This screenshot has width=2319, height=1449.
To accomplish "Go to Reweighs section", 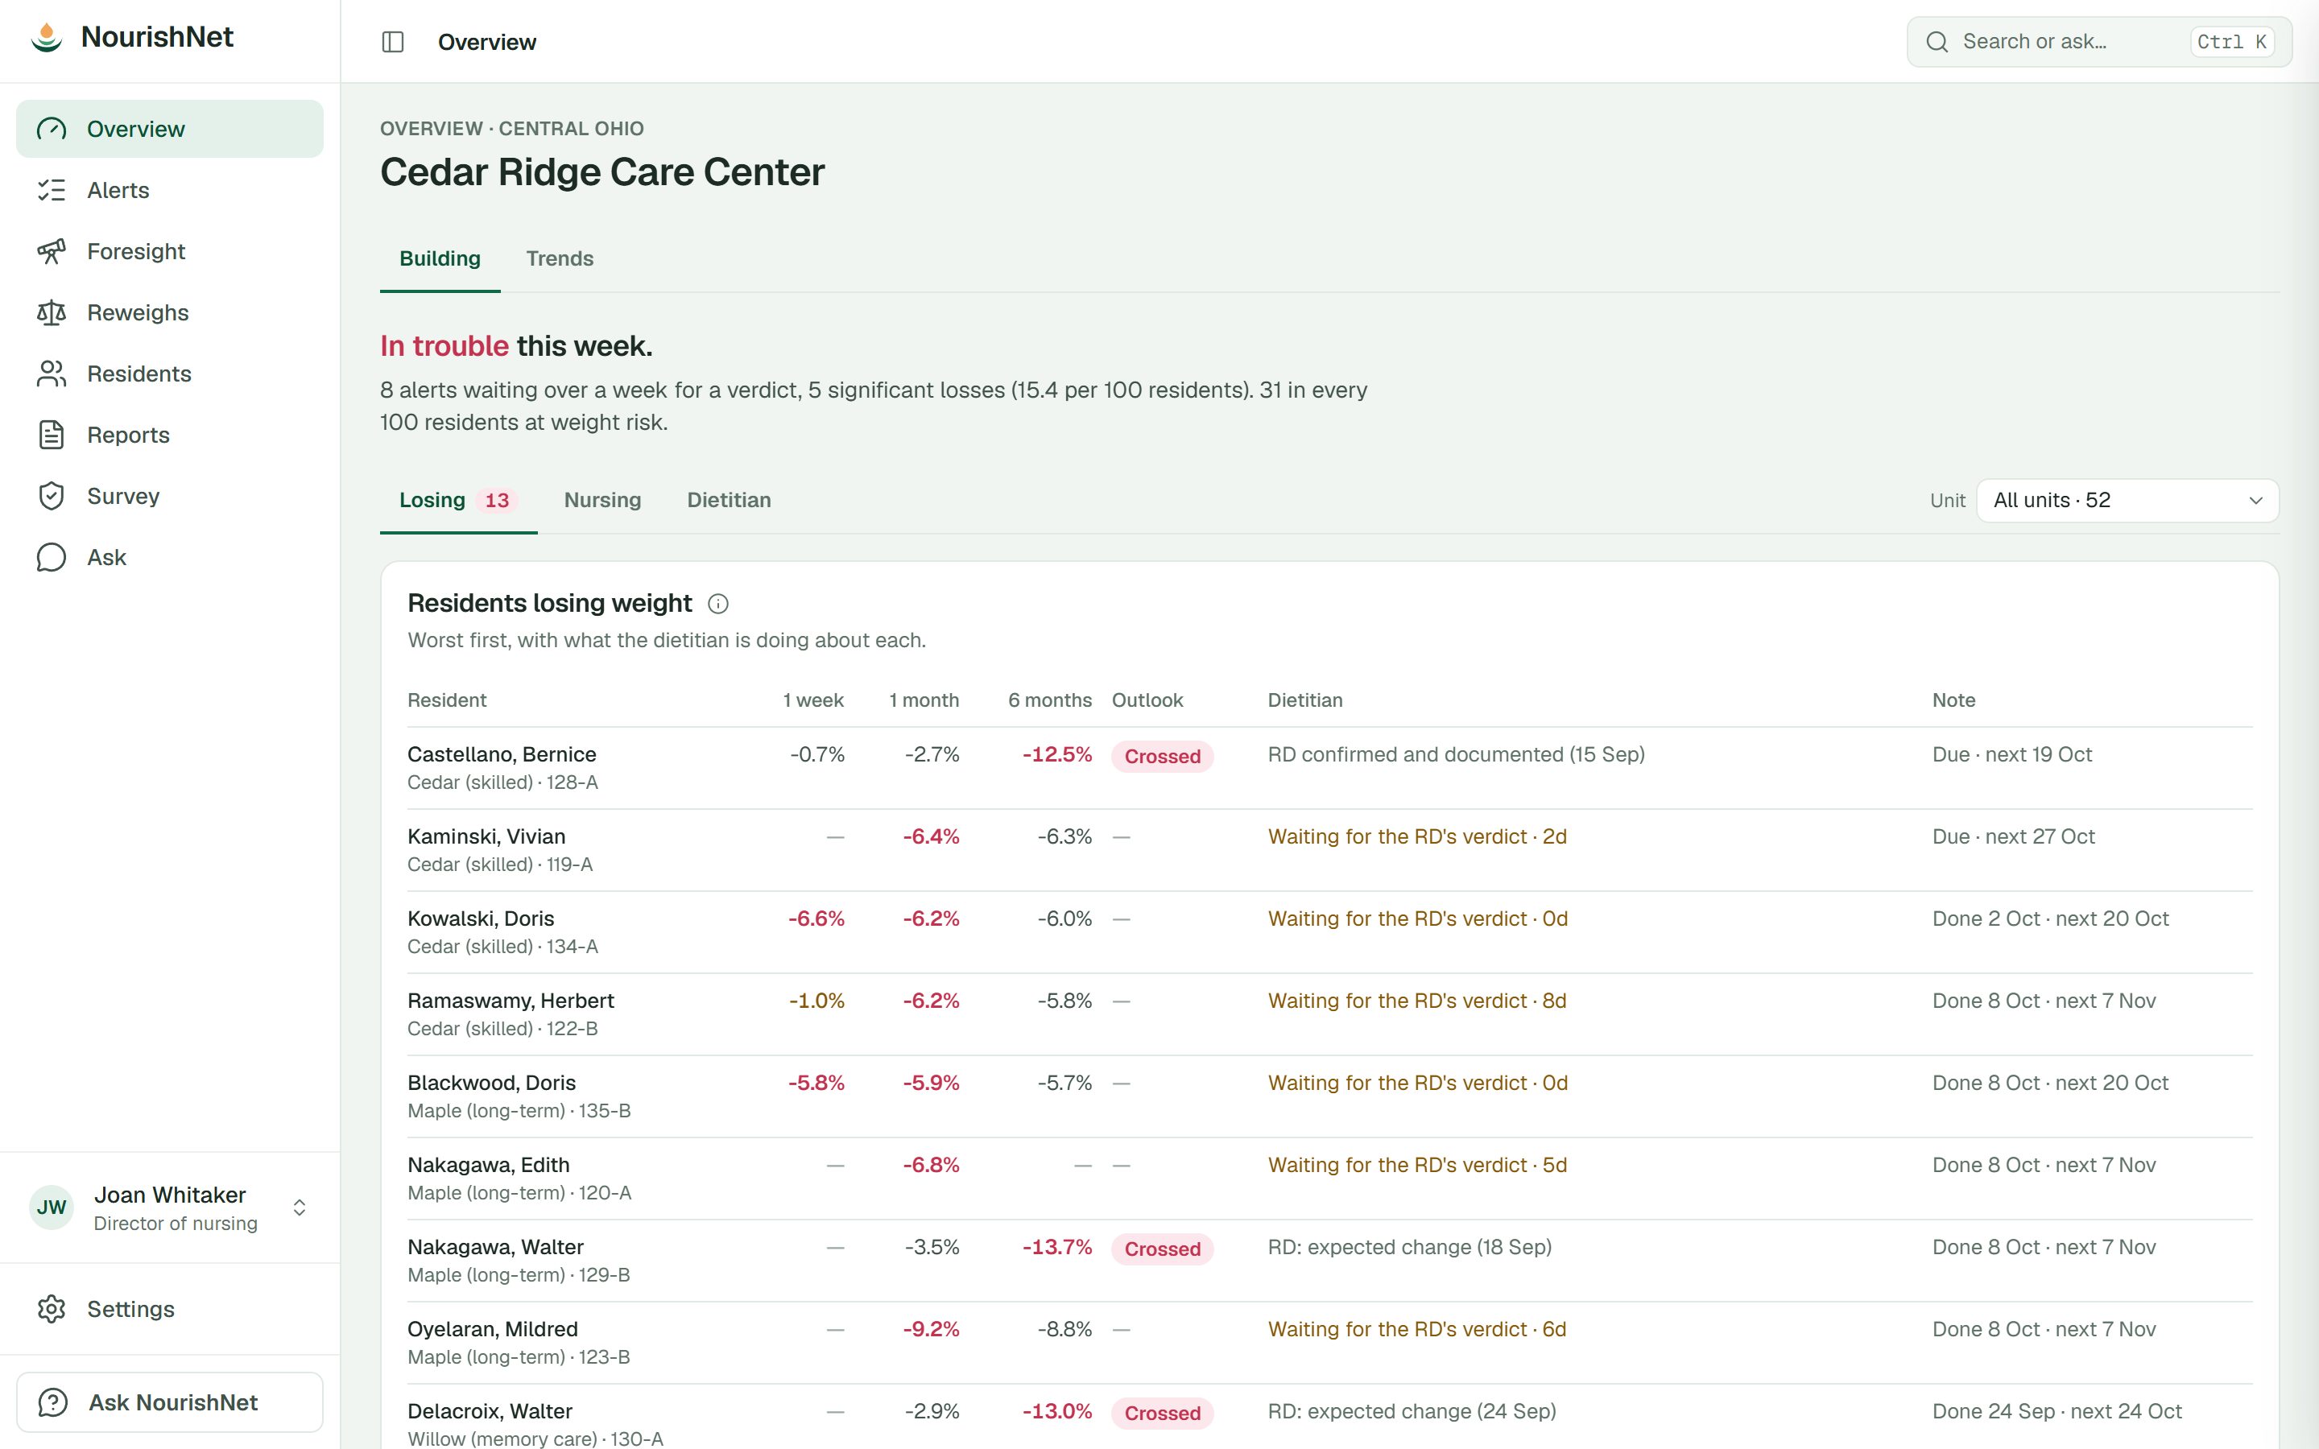I will pyautogui.click(x=170, y=312).
